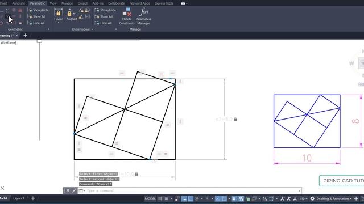Open the Parameters Manager
This screenshot has width=364, height=204.
[x=143, y=16]
